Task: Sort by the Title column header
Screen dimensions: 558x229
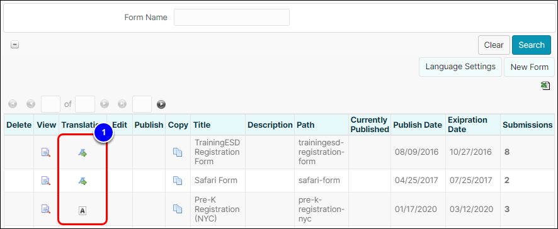Action: [202, 125]
